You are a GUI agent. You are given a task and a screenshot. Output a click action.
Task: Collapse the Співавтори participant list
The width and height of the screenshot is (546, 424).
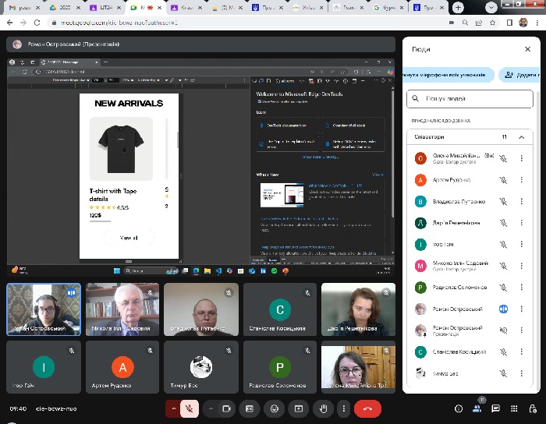[522, 137]
